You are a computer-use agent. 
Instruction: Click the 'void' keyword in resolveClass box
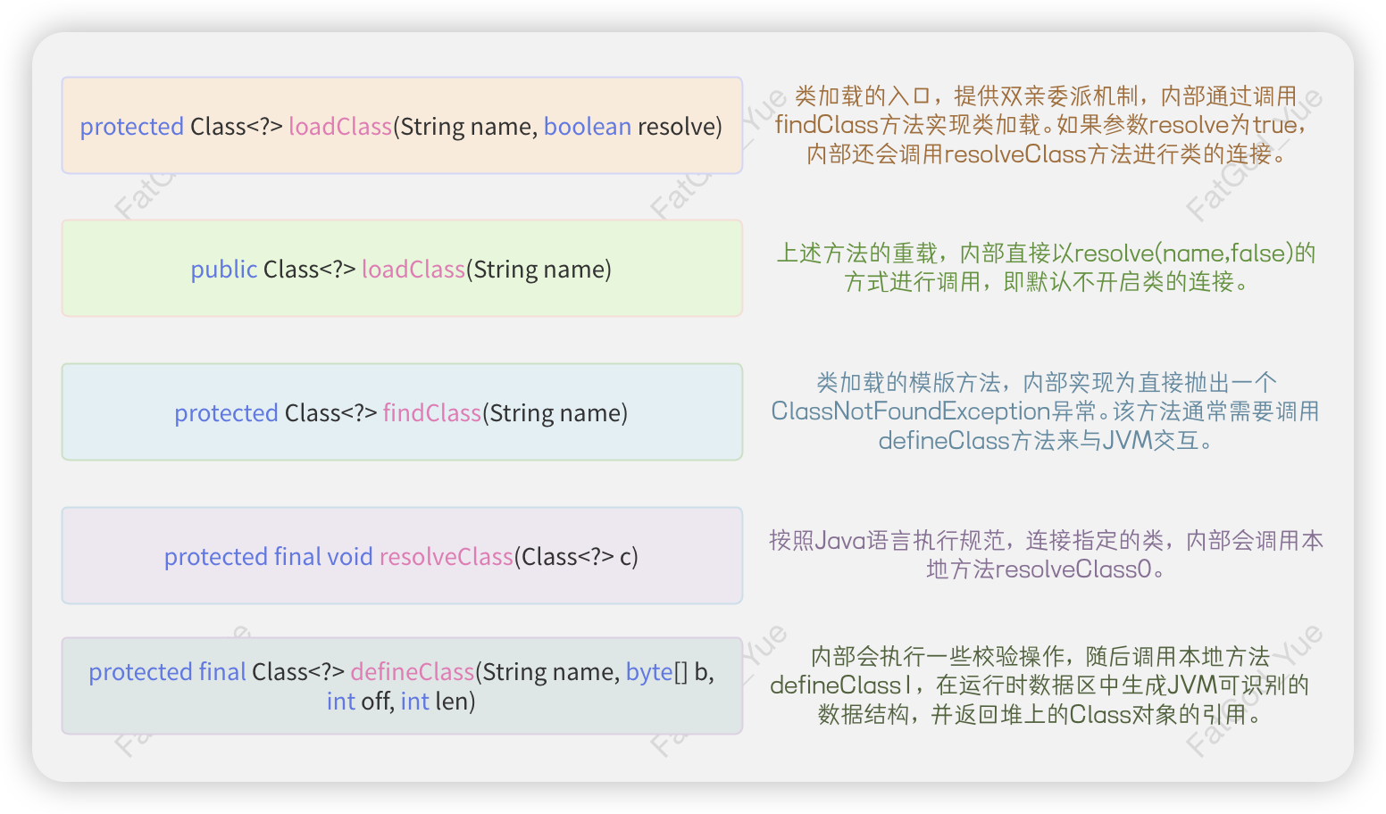pyautogui.click(x=349, y=557)
